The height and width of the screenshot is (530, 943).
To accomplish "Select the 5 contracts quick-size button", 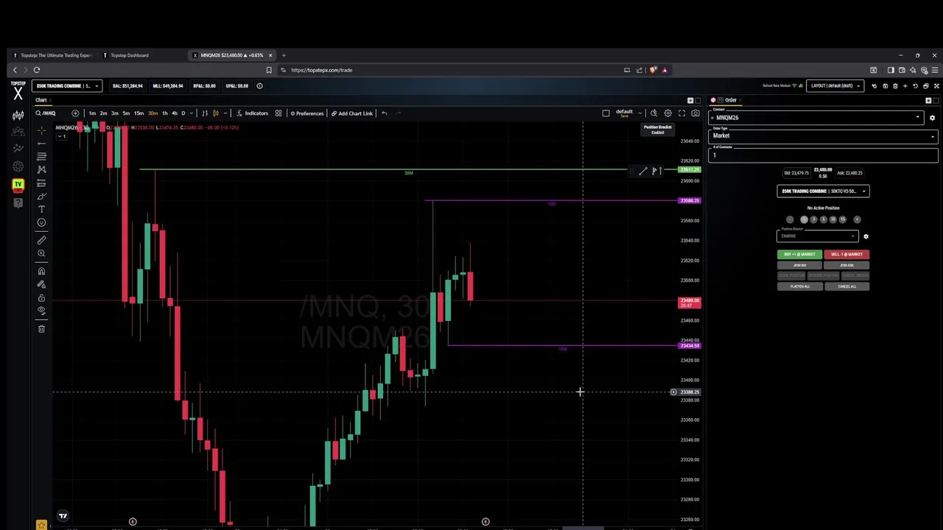I will click(824, 219).
